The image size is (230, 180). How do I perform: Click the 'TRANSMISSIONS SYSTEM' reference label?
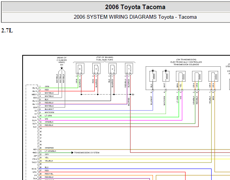[x=87, y=153]
